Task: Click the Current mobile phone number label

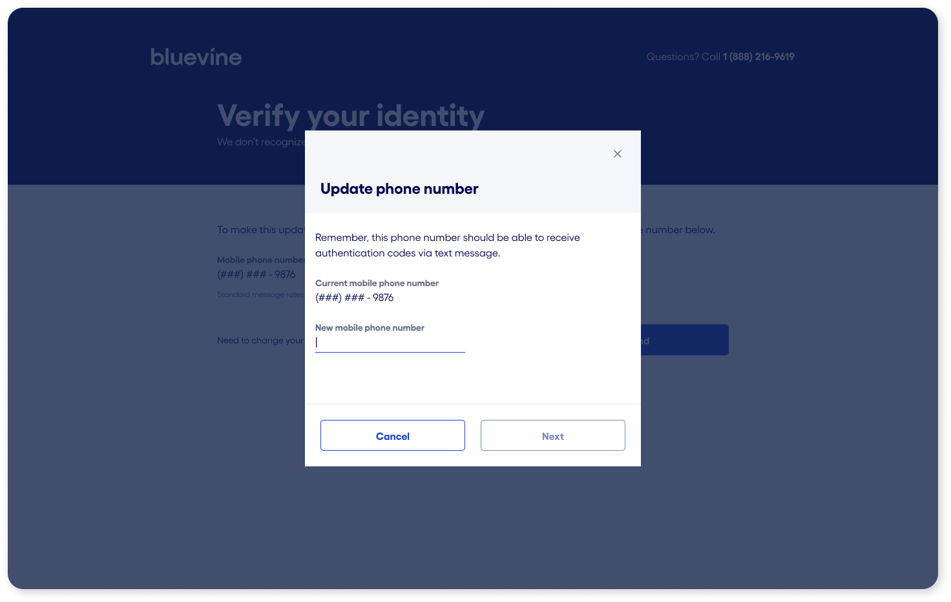Action: 377,283
